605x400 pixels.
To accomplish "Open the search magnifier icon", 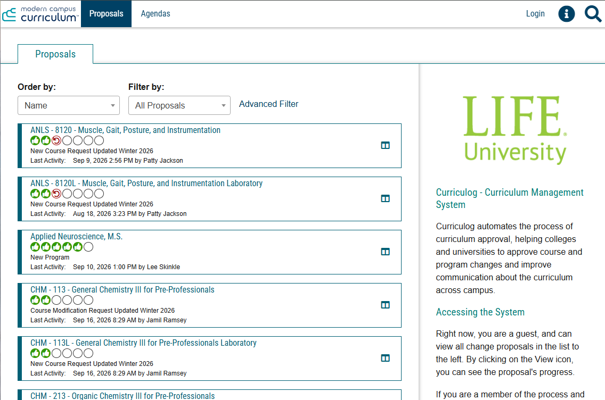I will 593,14.
